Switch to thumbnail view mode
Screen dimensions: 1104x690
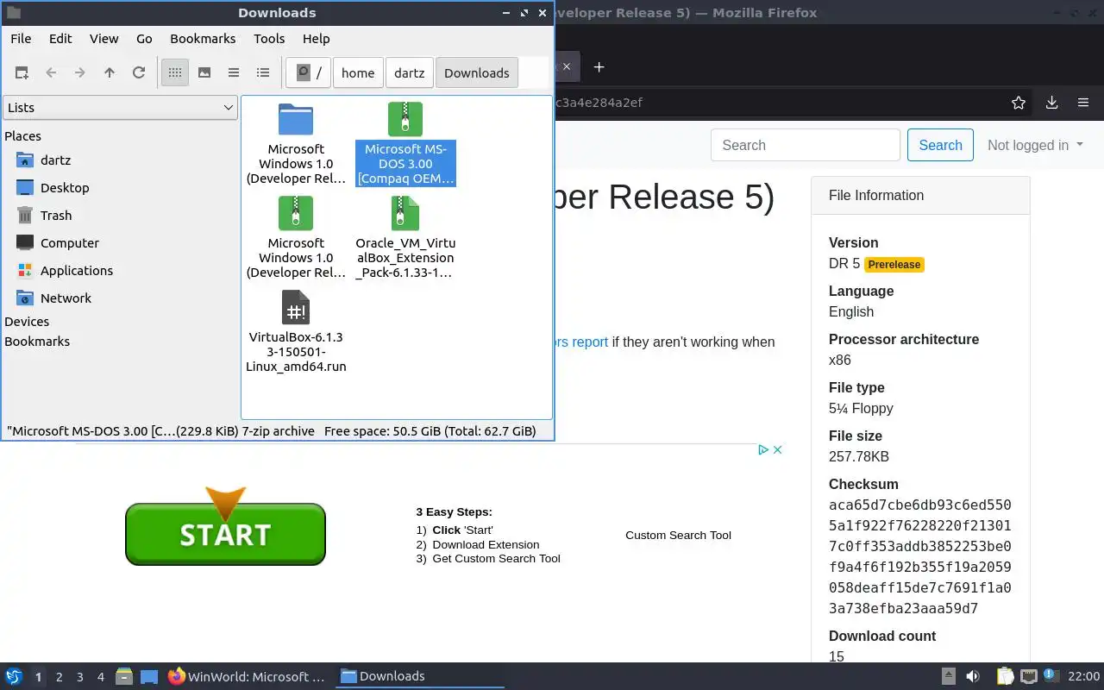coord(204,72)
